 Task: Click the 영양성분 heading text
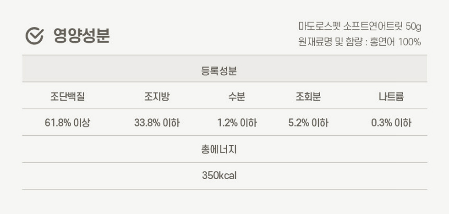82,36
